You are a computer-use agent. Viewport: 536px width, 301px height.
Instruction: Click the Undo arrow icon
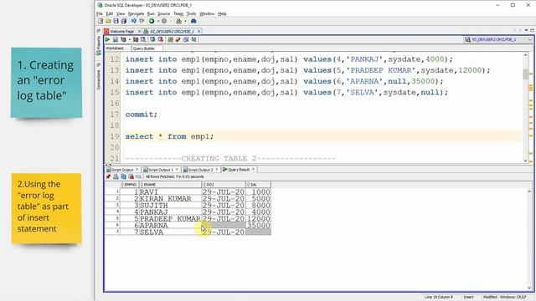coord(134,21)
